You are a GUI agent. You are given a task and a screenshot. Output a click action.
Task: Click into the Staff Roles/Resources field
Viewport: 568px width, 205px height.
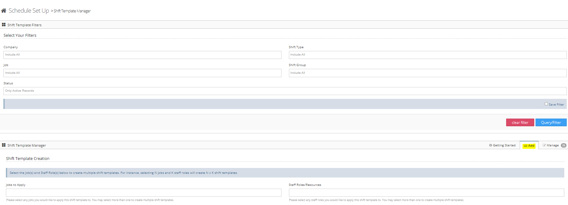click(x=426, y=193)
